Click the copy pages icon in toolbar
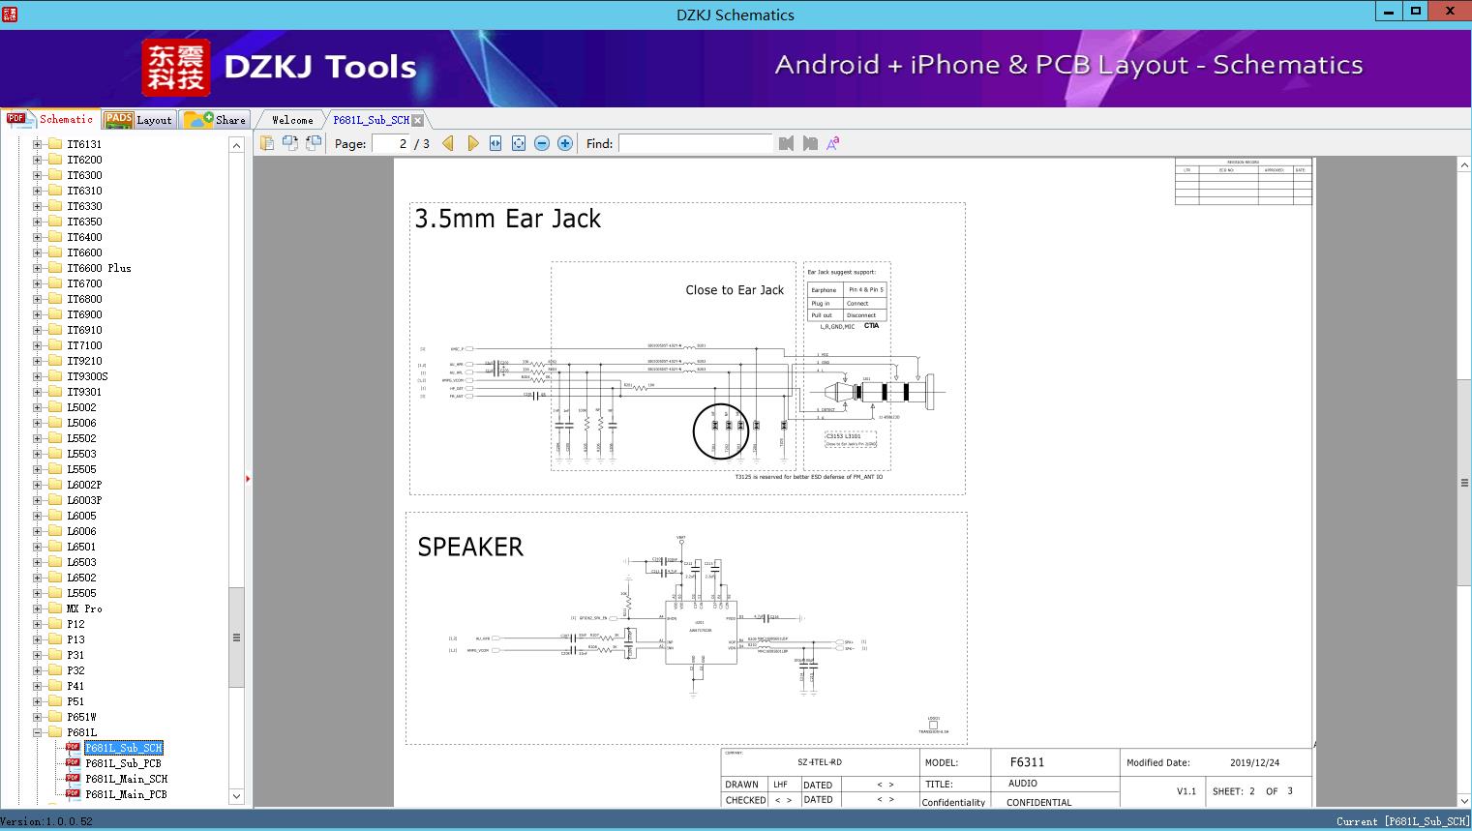 point(267,143)
